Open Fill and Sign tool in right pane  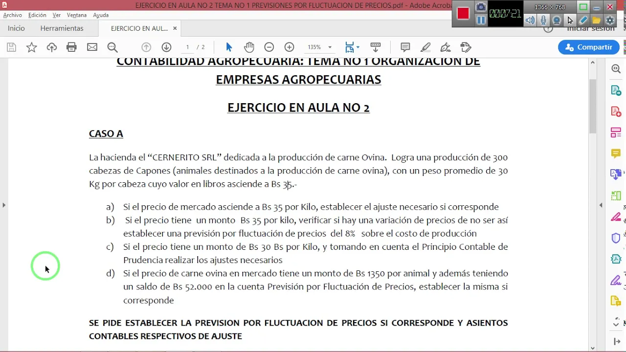pos(616,280)
